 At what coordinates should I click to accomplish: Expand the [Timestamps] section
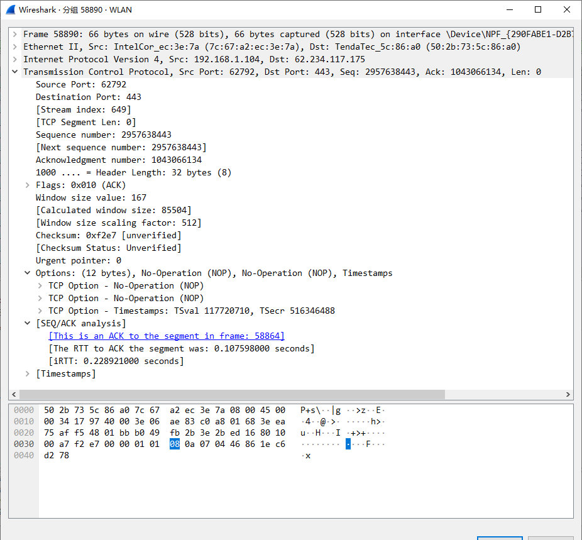pos(27,373)
